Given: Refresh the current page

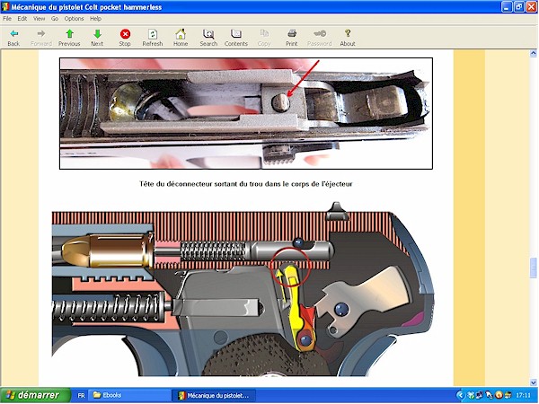Looking at the screenshot, I should (152, 34).
